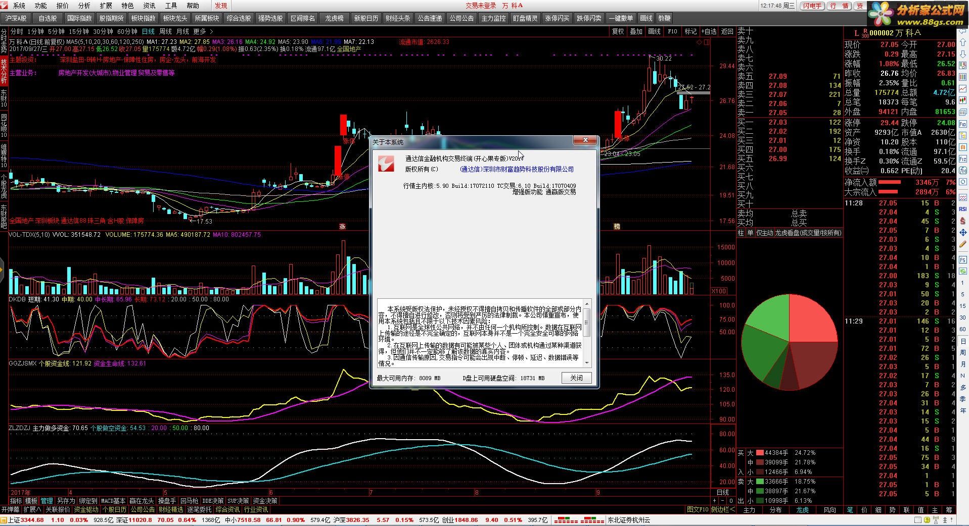The image size is (969, 526).
Task: Toggle 仅主动 filter
Action: [x=764, y=233]
